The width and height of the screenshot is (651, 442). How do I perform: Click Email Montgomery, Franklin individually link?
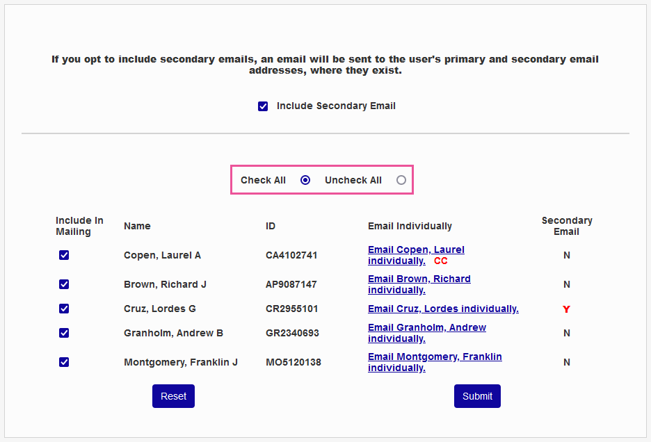pyautogui.click(x=435, y=357)
